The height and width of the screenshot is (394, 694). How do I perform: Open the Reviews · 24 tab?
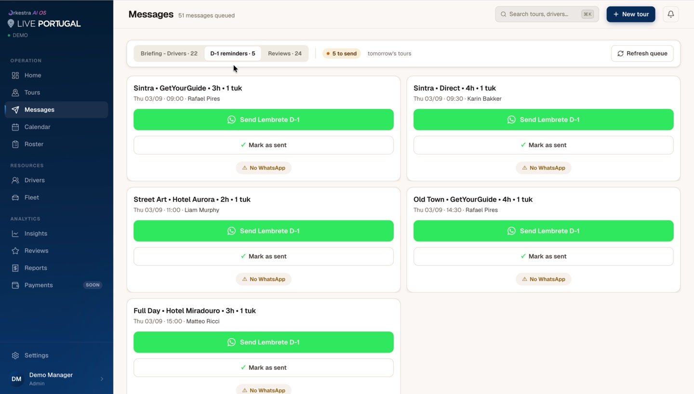click(x=285, y=53)
